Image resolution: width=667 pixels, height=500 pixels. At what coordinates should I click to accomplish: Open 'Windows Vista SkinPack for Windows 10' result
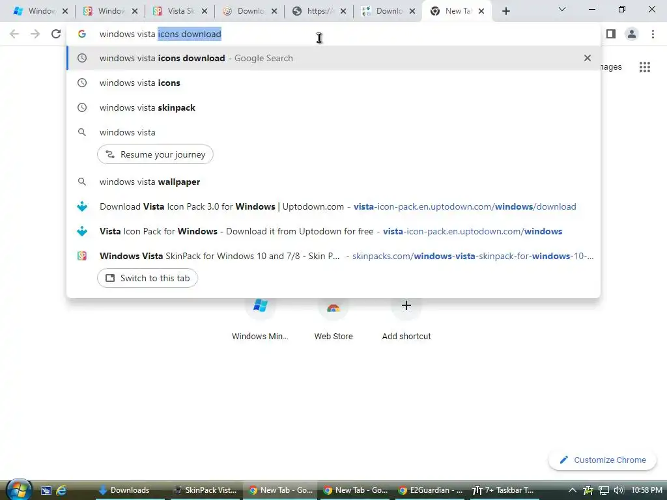pyautogui.click(x=334, y=256)
